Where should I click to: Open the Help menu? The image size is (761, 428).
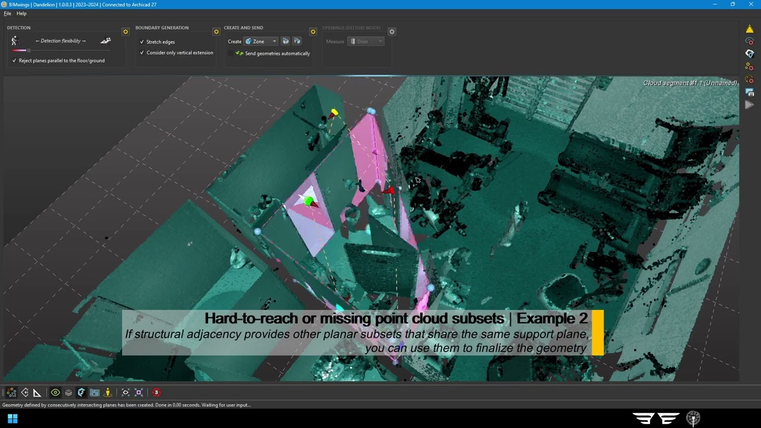(21, 13)
